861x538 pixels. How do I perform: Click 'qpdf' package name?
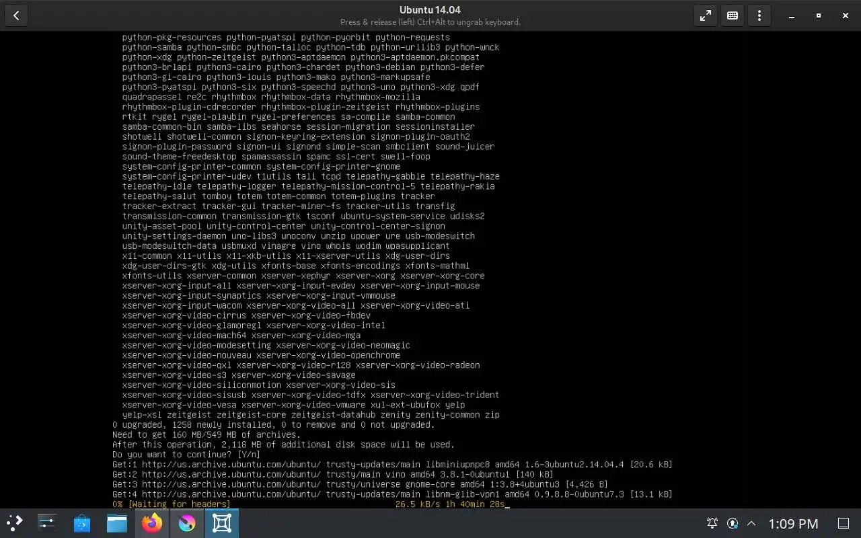click(470, 87)
